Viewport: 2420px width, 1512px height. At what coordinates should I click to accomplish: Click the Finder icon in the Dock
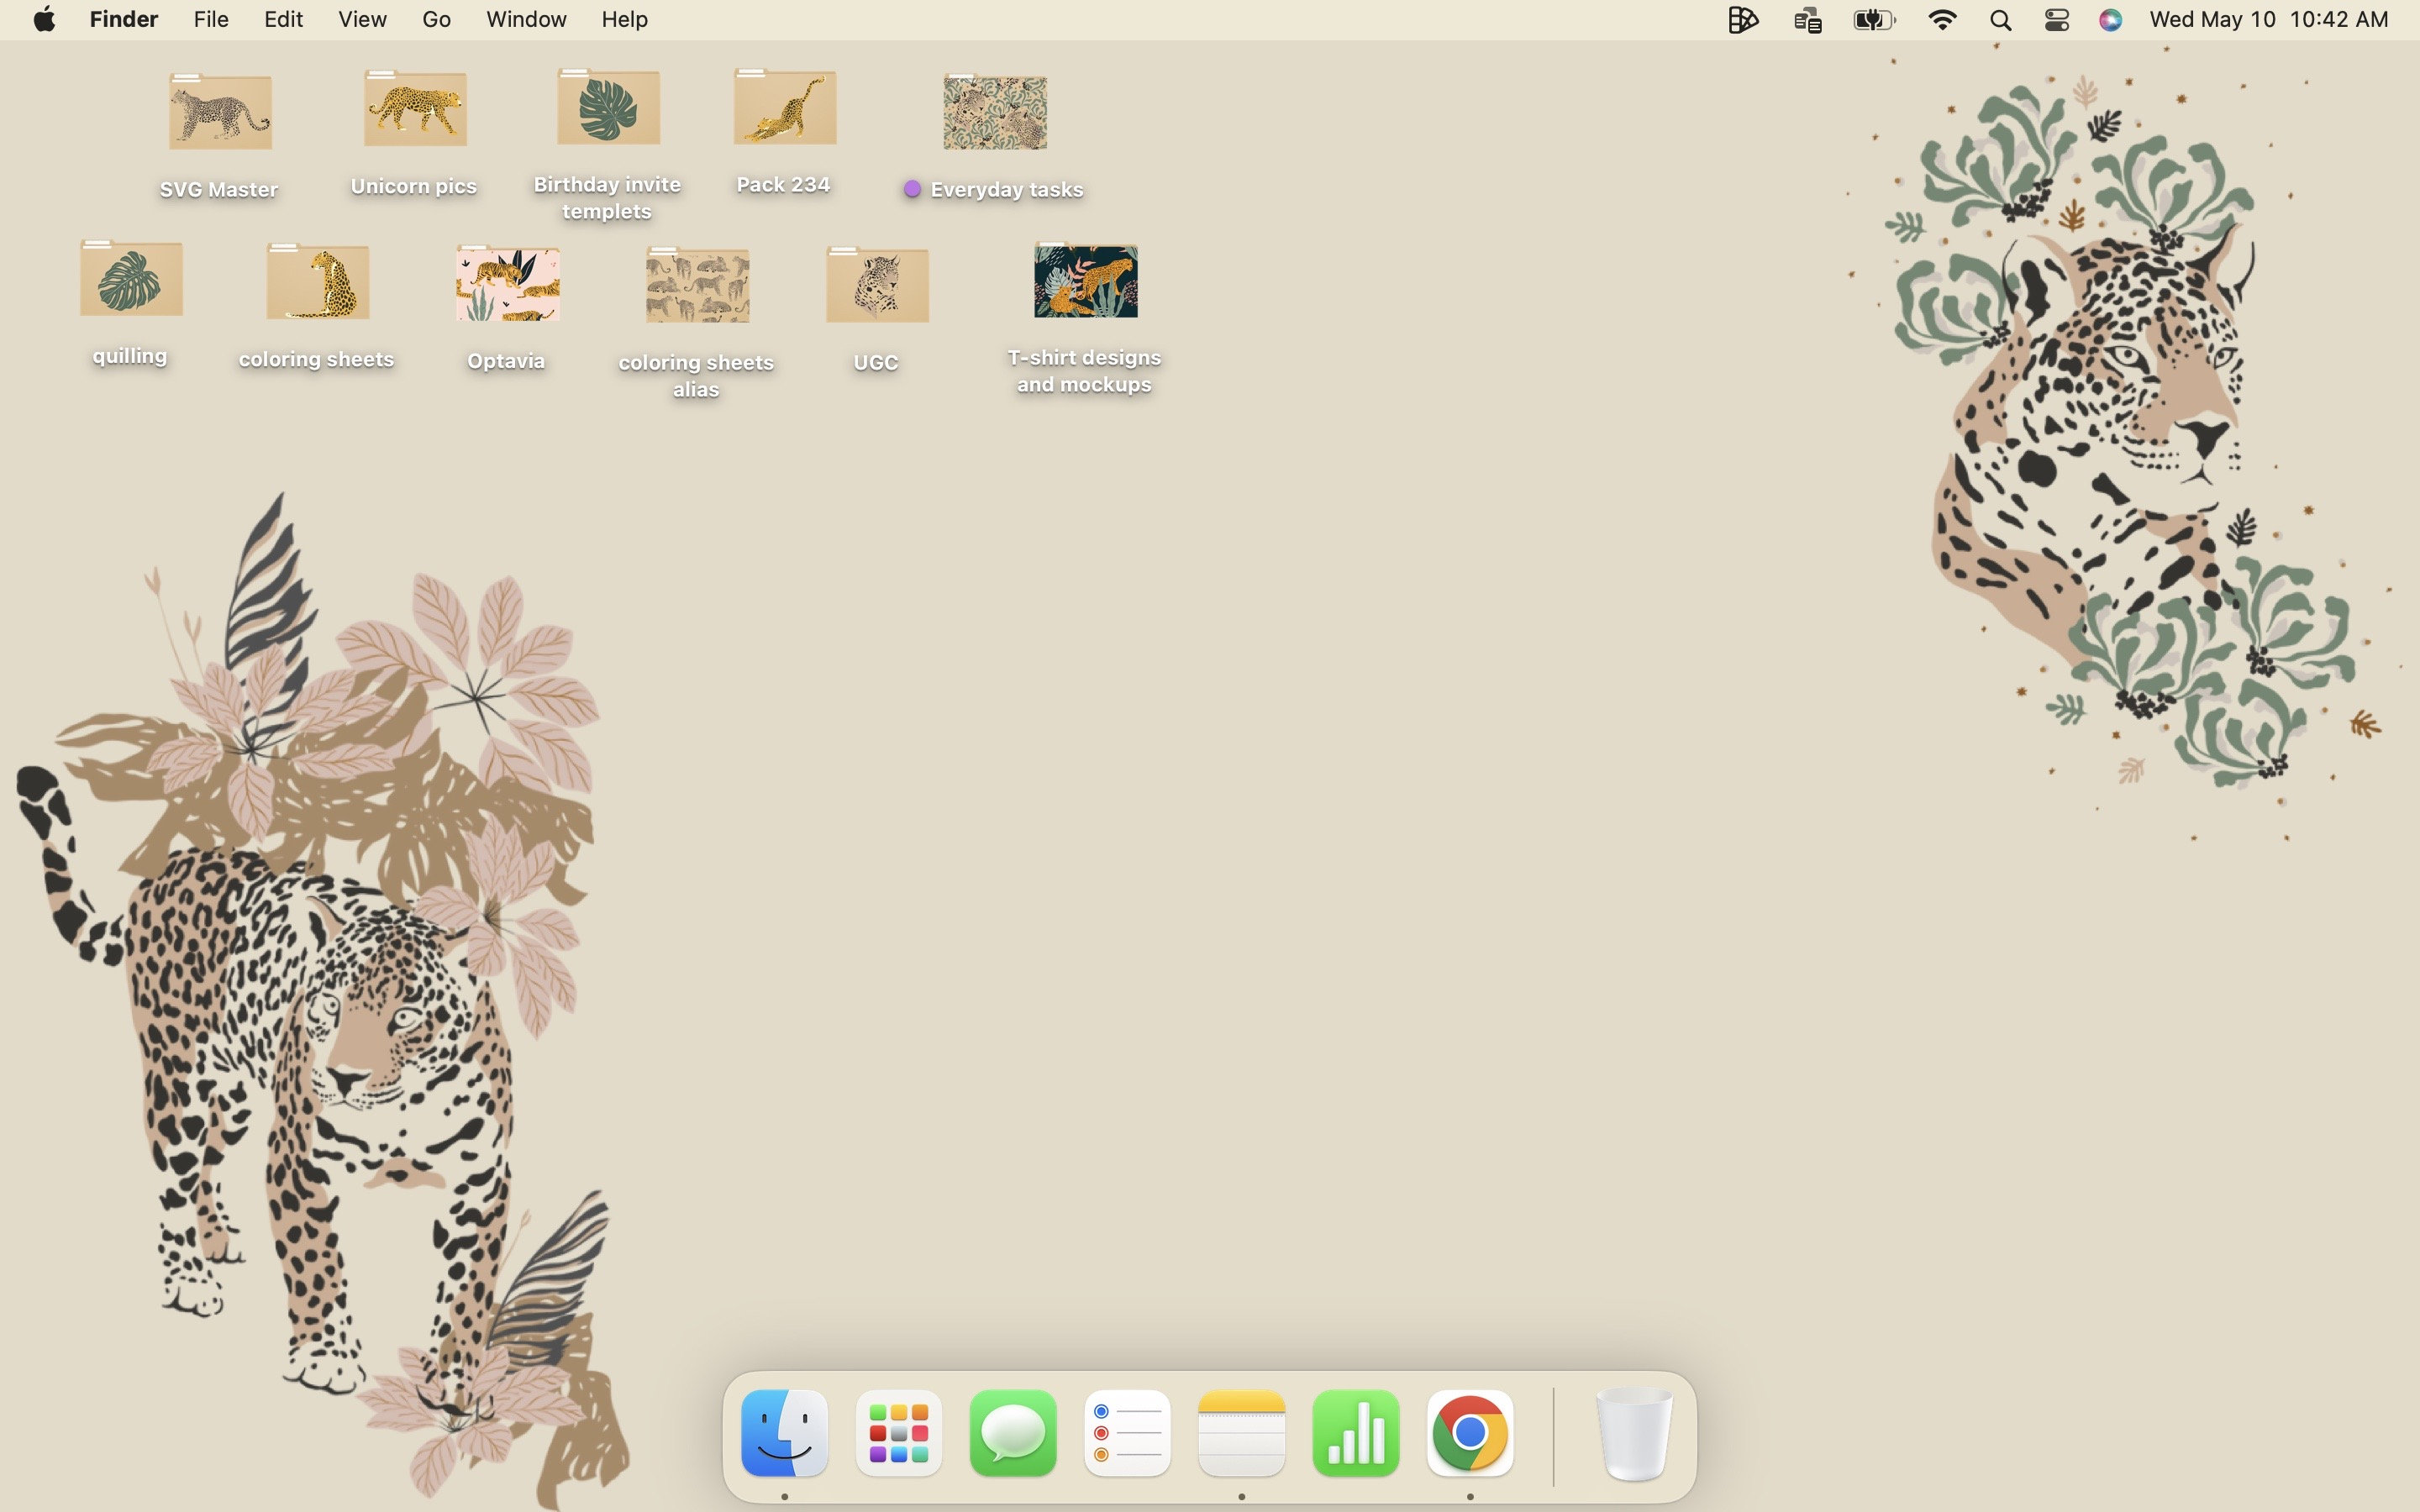[784, 1433]
